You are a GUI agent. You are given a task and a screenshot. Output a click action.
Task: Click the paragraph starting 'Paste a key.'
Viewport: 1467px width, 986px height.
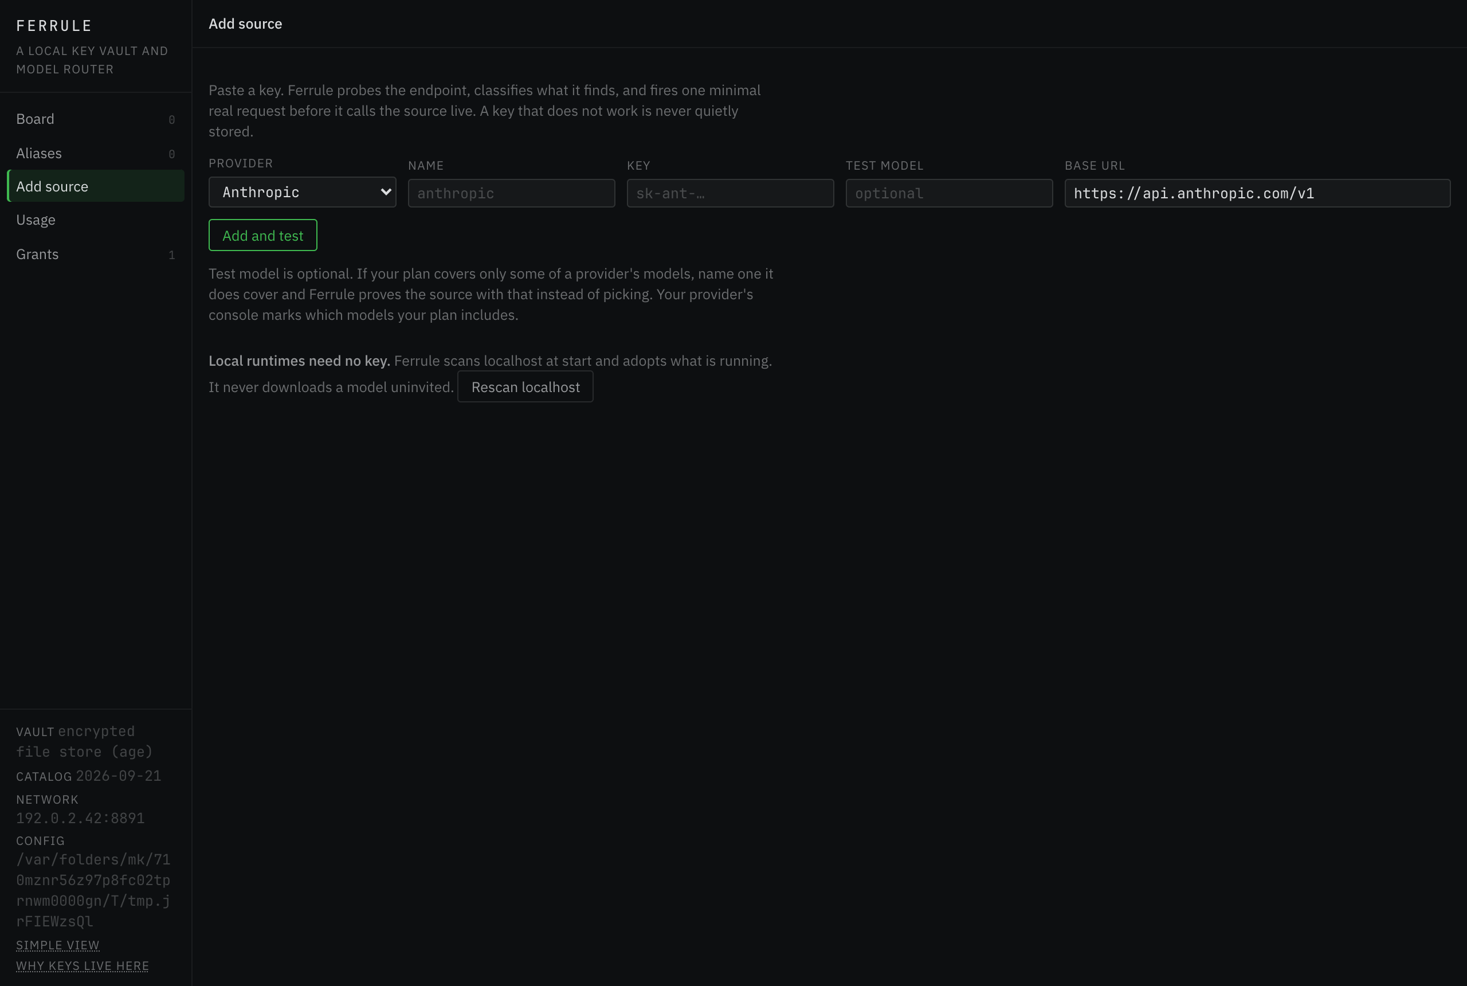[x=485, y=111]
